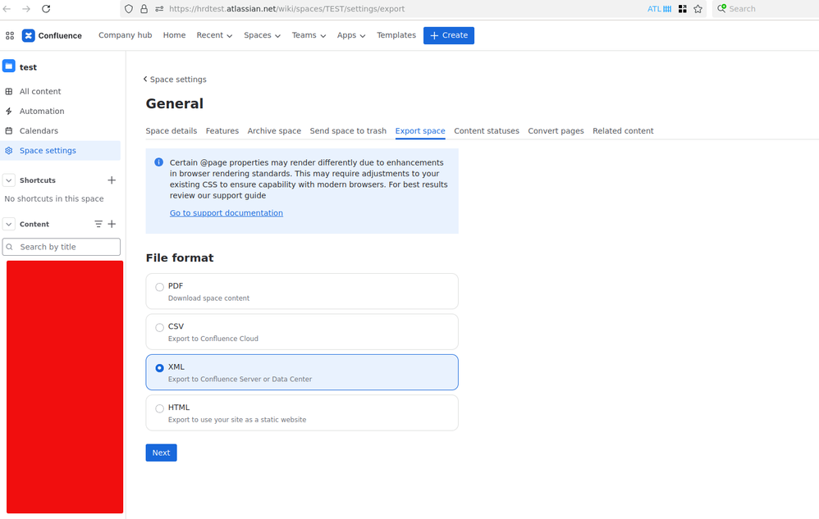
Task: Create content with the Content plus icon
Action: click(x=112, y=225)
